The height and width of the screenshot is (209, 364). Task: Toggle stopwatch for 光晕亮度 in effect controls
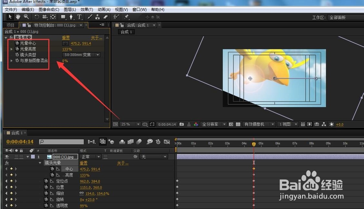(17, 49)
